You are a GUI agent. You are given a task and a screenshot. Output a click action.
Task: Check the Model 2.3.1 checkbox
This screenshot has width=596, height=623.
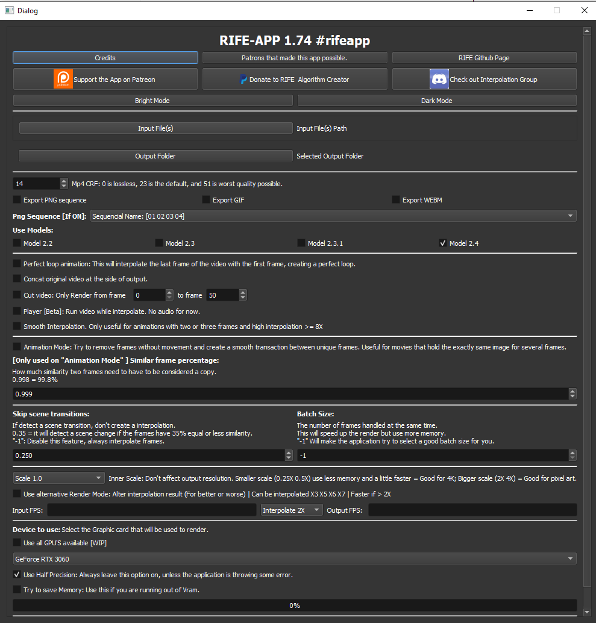pyautogui.click(x=301, y=243)
